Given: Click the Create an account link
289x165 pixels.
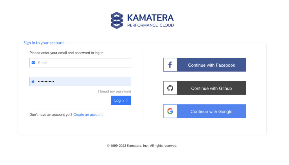Looking at the screenshot, I should pos(88,114).
